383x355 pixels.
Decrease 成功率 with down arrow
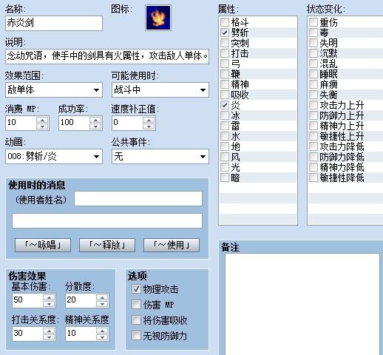tap(95, 126)
